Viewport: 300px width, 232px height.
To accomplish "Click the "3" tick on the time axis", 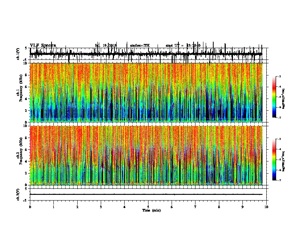I will click(101, 207).
